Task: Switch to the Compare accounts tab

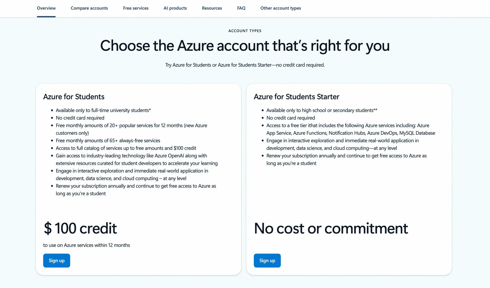Action: click(x=89, y=8)
